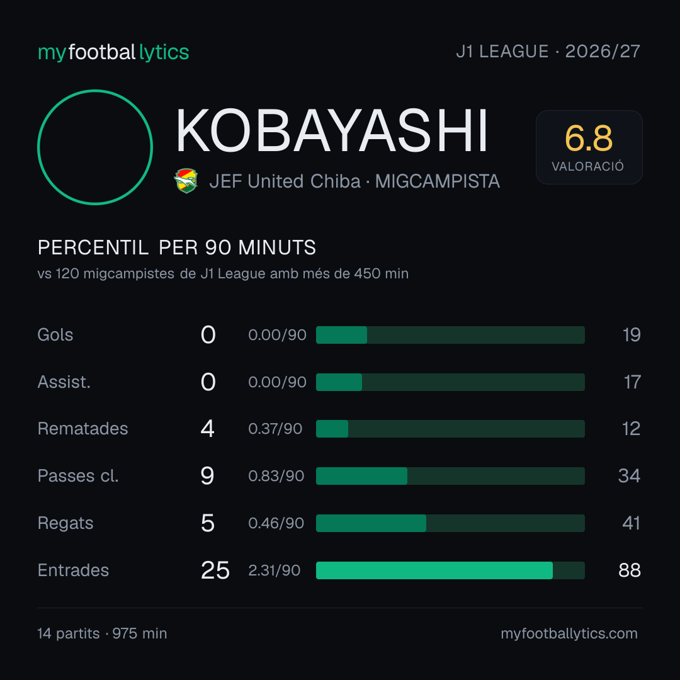Visit myfootballytics.com footer link
The height and width of the screenshot is (680, 680).
coord(569,633)
